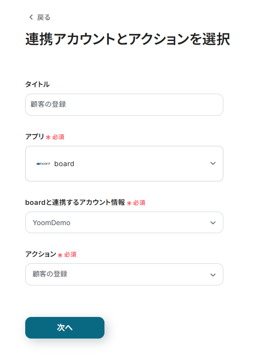The height and width of the screenshot is (357, 258).
Task: Click the chevron in the board app selector
Action: [x=213, y=163]
